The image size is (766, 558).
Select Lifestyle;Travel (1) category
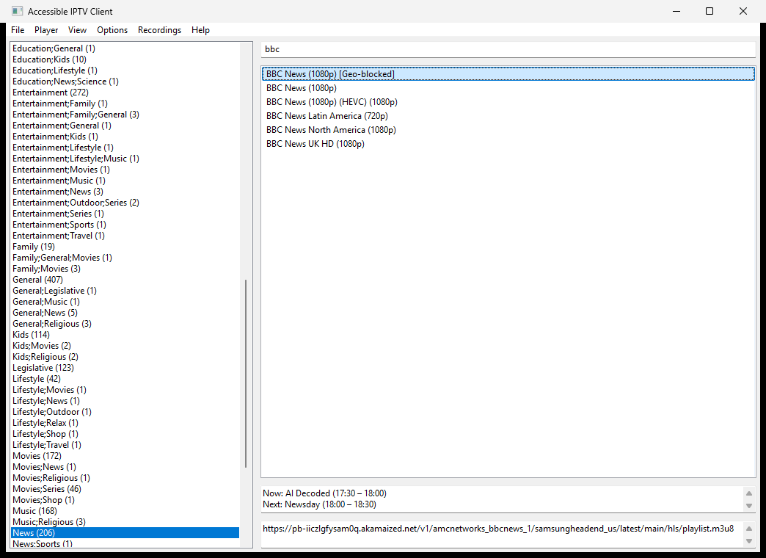125,445
